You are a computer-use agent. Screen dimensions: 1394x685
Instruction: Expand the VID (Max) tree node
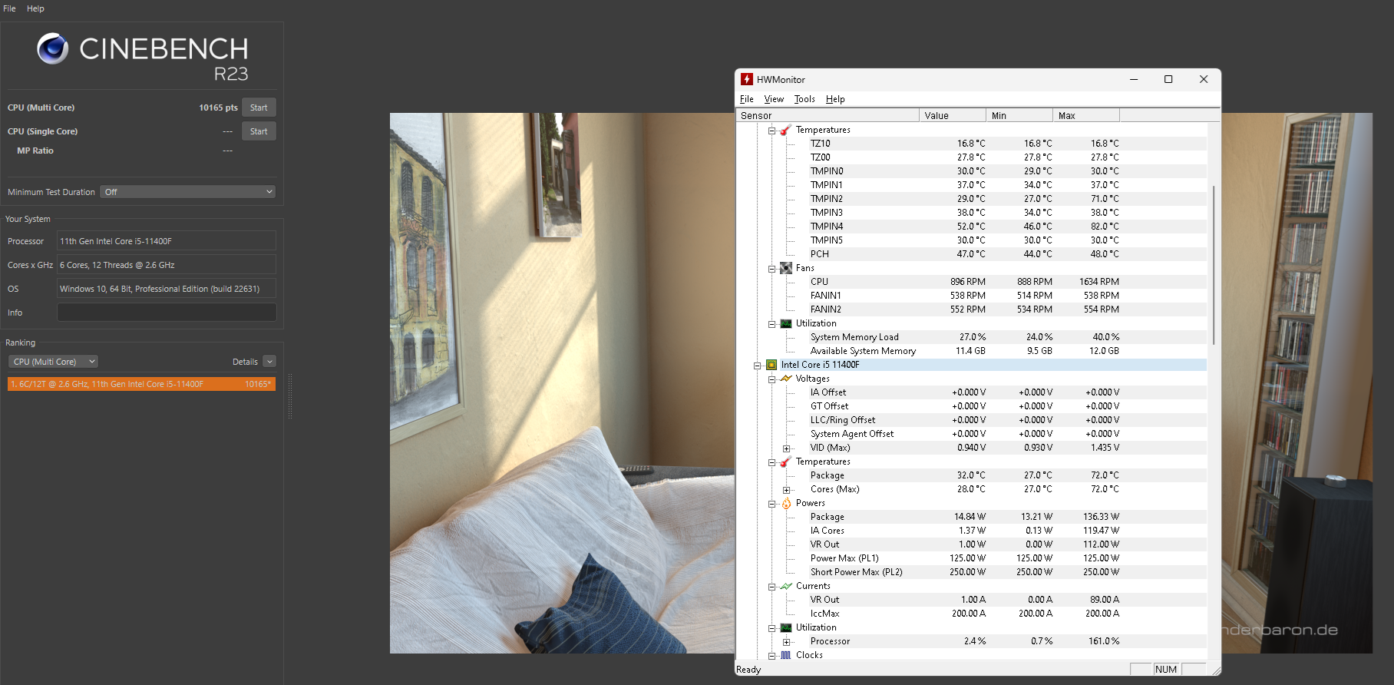point(786,448)
